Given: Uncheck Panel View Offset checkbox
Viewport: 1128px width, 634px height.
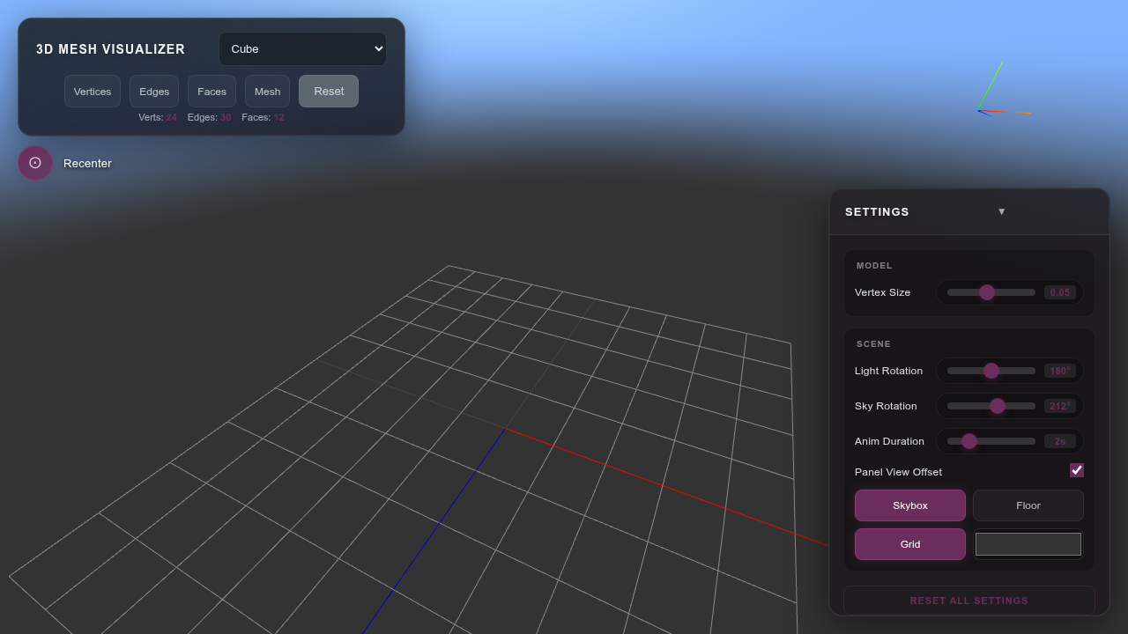Looking at the screenshot, I should (1077, 470).
